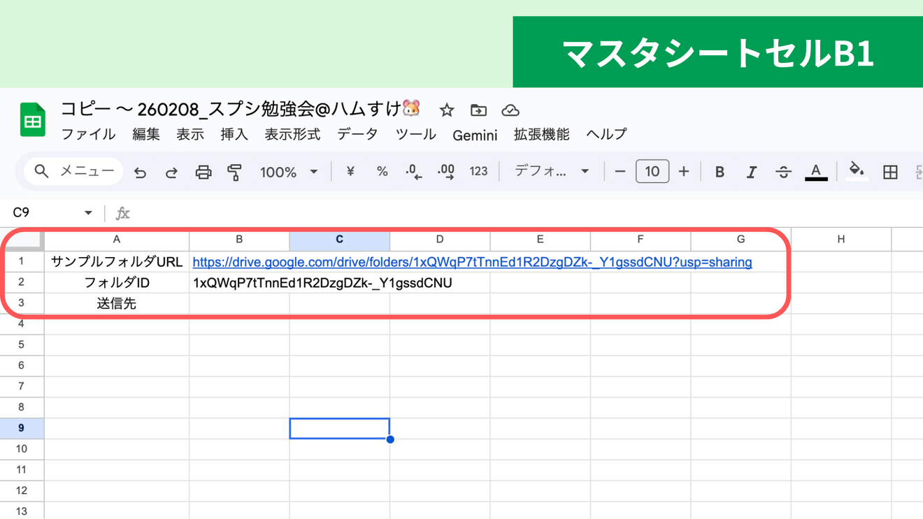
Task: Format as currency yen
Action: pyautogui.click(x=350, y=171)
